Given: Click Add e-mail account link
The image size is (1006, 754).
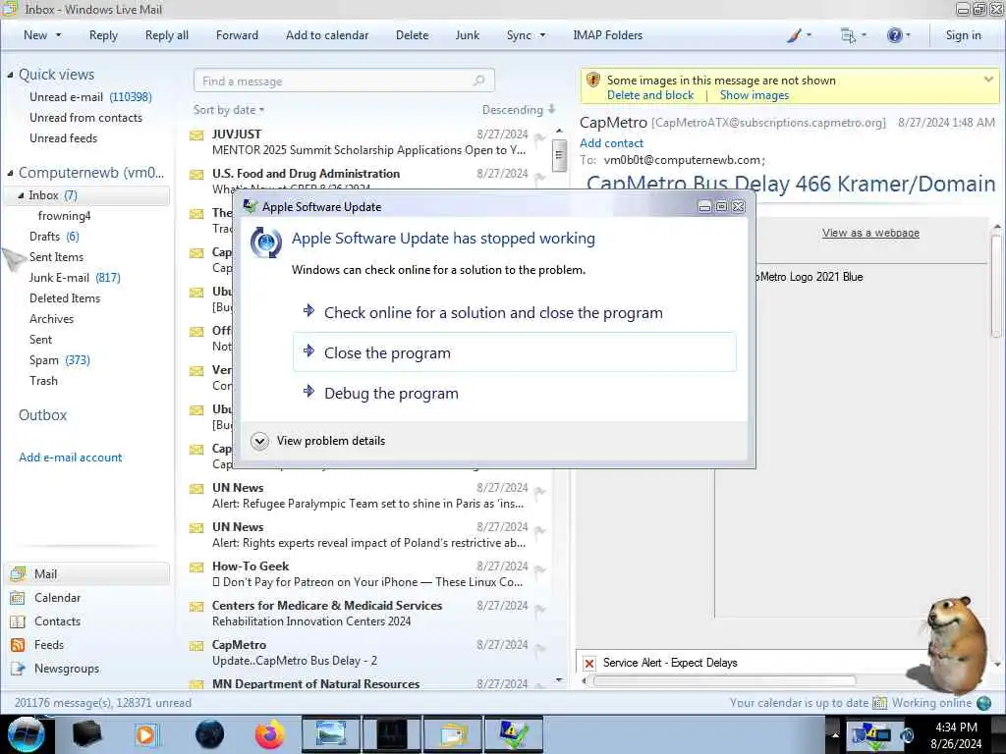Looking at the screenshot, I should click(70, 458).
